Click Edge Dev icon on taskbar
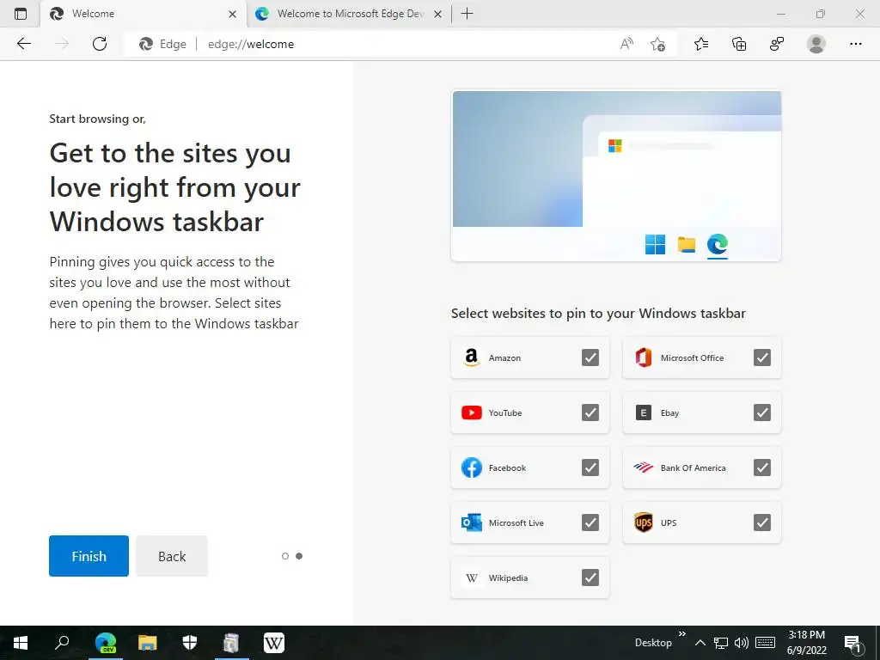The width and height of the screenshot is (880, 660). pyautogui.click(x=106, y=643)
